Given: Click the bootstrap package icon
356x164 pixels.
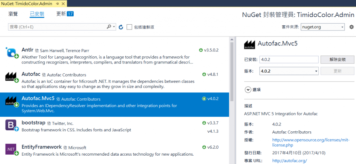Looking at the screenshot, I should pyautogui.click(x=11, y=125).
